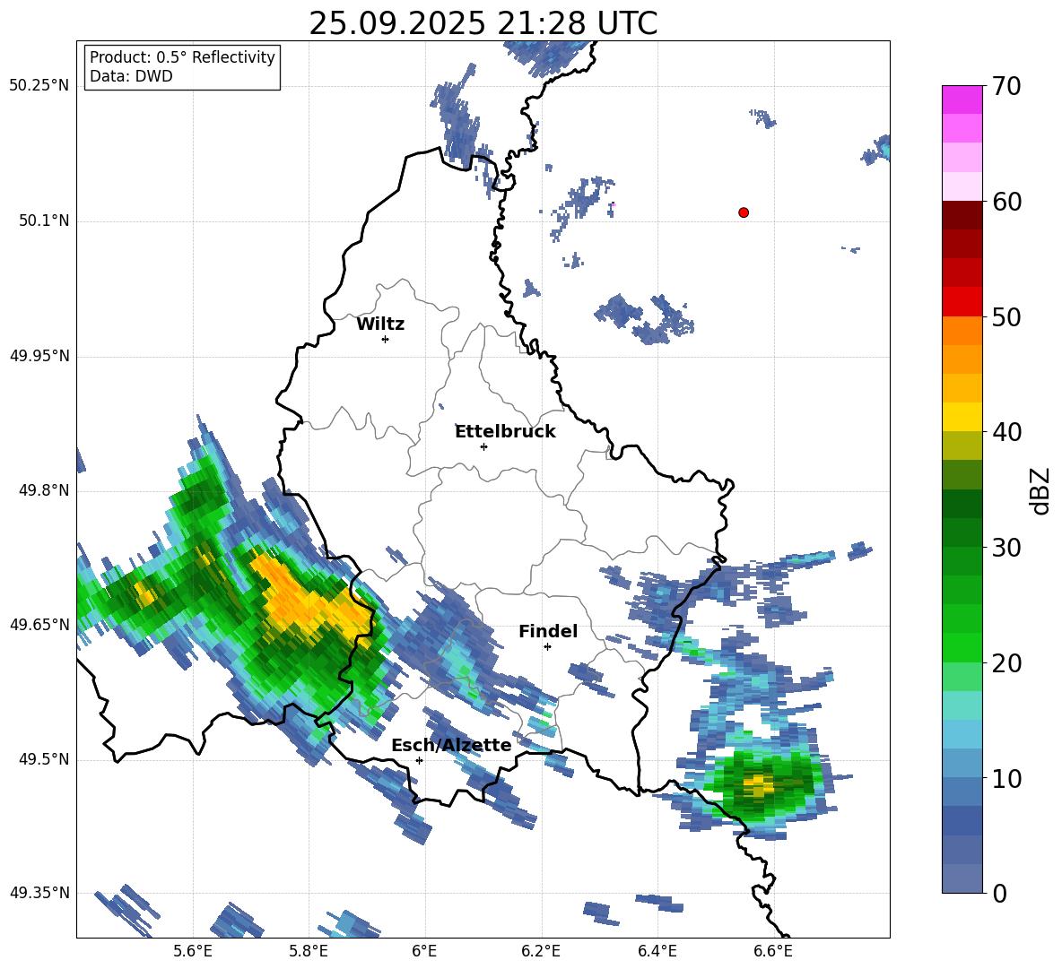1062x969 pixels.
Task: Click the bright red colorbar segment above 50
Action: pos(962,302)
